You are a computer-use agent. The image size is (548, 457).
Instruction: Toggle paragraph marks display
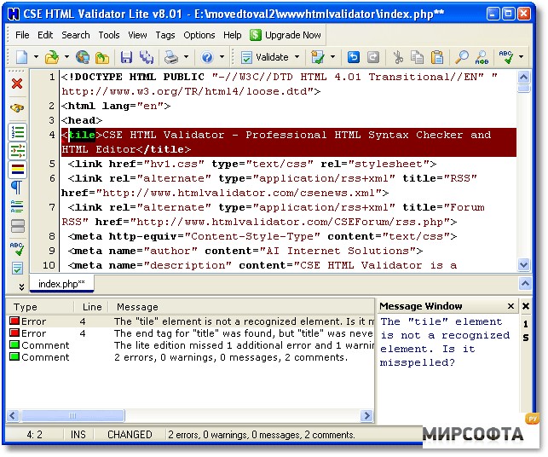(x=17, y=188)
